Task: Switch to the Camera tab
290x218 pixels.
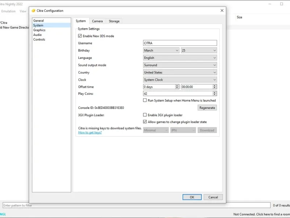Action: tap(97, 21)
